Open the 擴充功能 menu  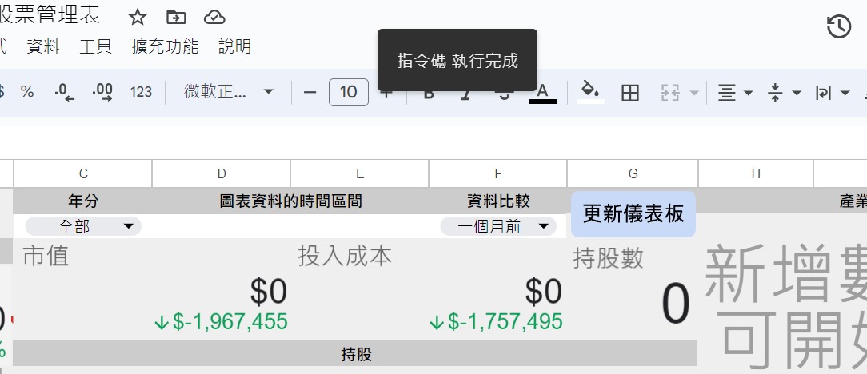click(165, 46)
